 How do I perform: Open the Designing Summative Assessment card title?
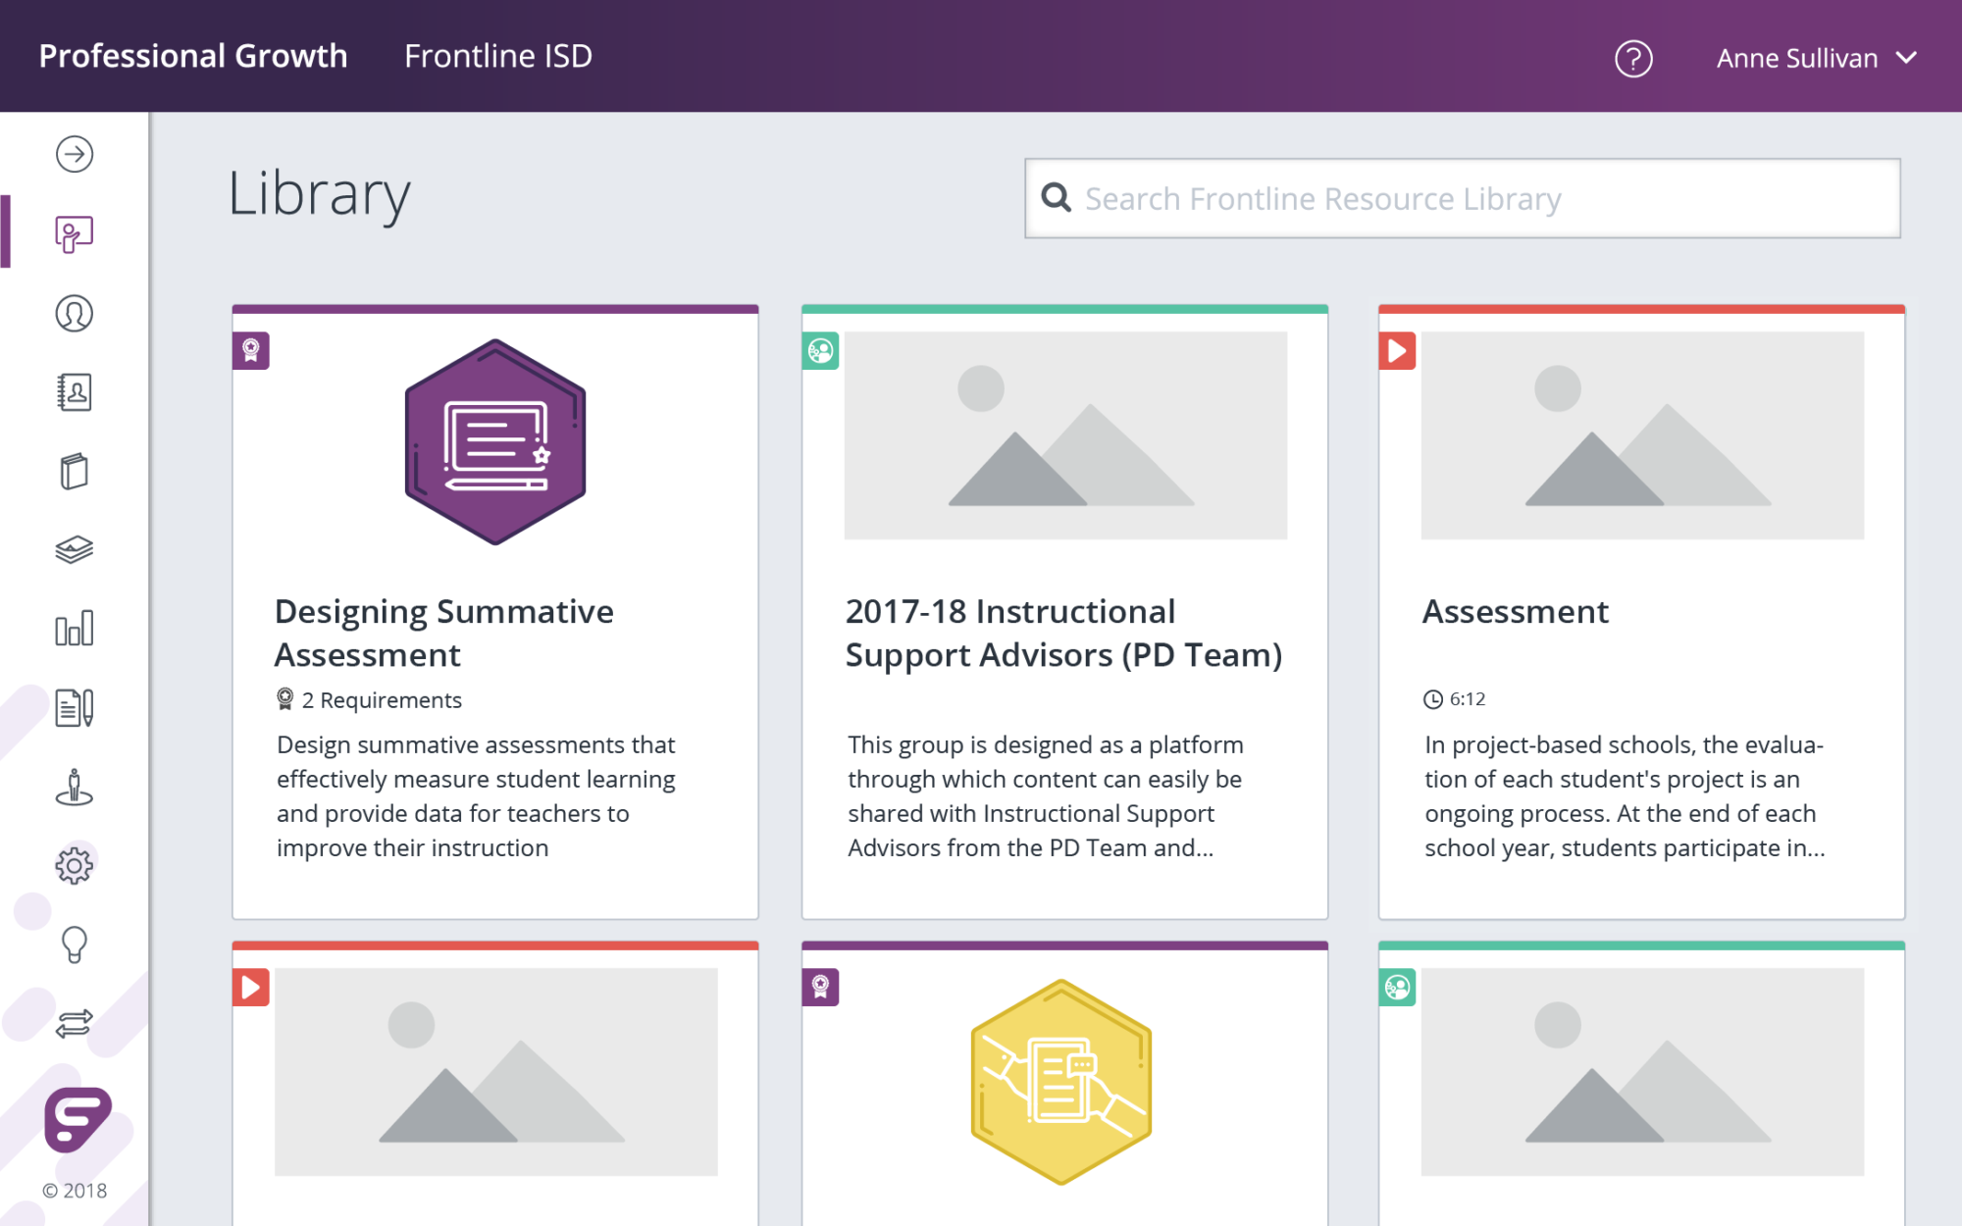click(x=443, y=633)
